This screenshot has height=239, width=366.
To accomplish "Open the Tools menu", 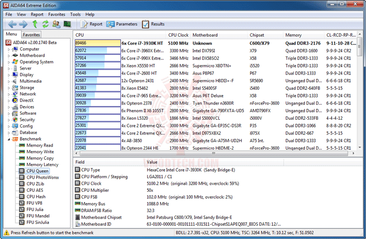I will [x=75, y=14].
